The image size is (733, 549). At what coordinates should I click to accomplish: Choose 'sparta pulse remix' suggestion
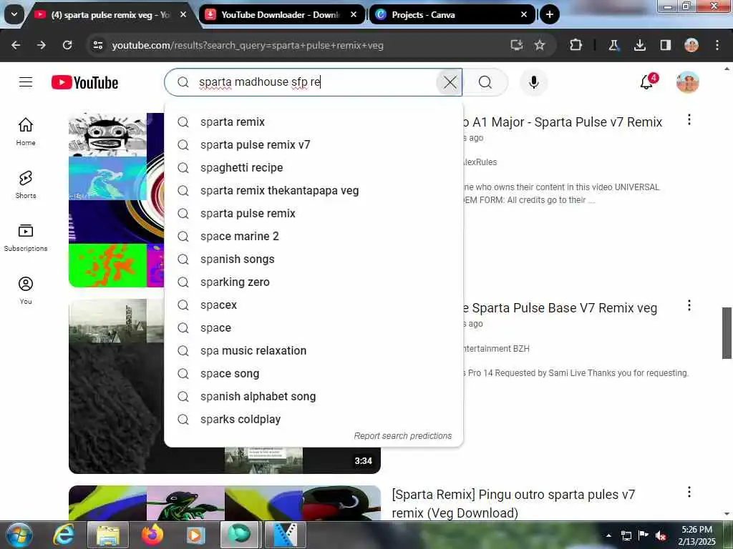click(x=314, y=213)
